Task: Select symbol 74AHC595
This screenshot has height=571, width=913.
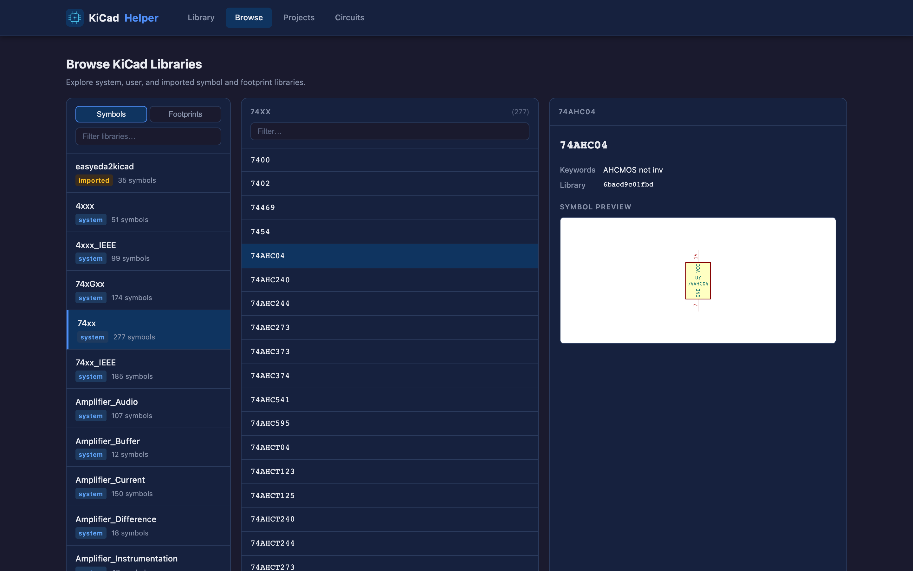Action: (x=390, y=424)
